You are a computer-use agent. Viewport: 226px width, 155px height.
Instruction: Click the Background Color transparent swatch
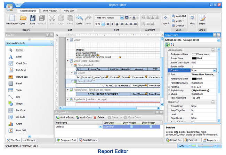pyautogui.click(x=194, y=54)
